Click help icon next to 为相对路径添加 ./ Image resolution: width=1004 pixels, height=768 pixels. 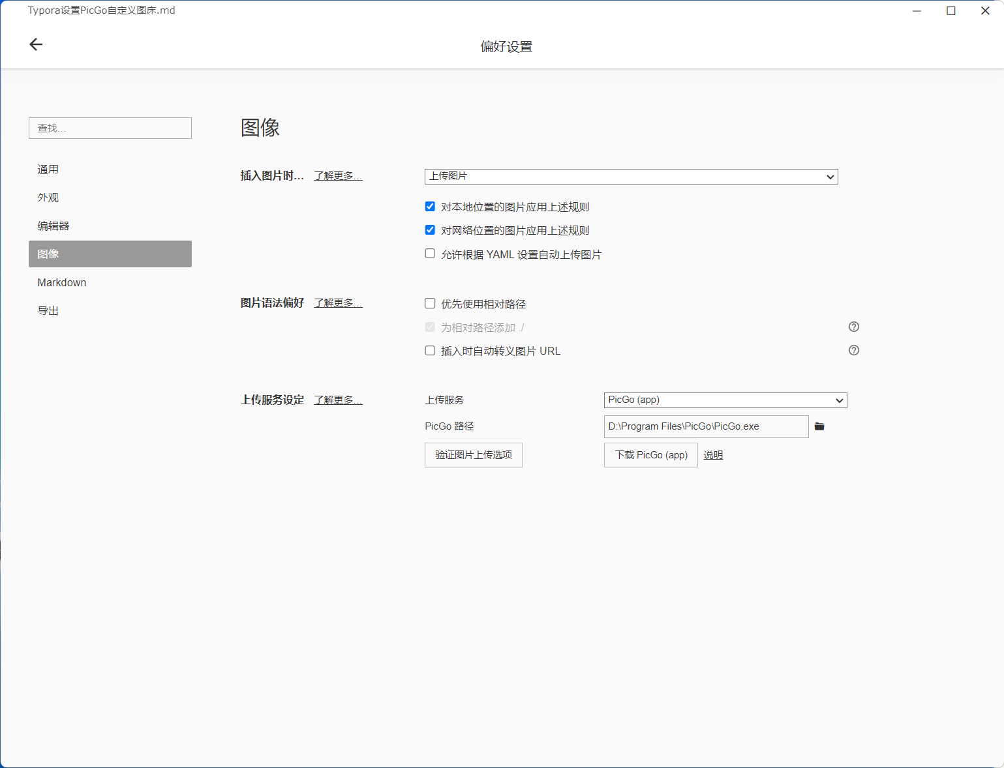click(x=853, y=327)
